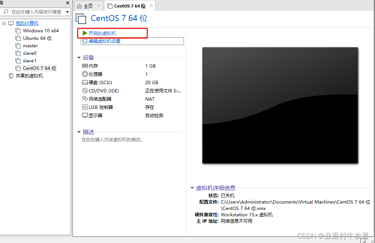Click the description text field
Viewport: 375px width, 243px height.
[x=112, y=140]
